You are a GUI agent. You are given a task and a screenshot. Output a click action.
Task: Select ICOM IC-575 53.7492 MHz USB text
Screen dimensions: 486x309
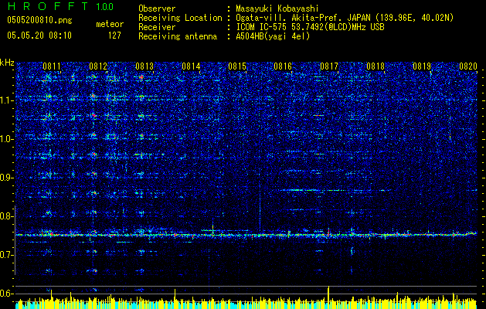click(311, 27)
